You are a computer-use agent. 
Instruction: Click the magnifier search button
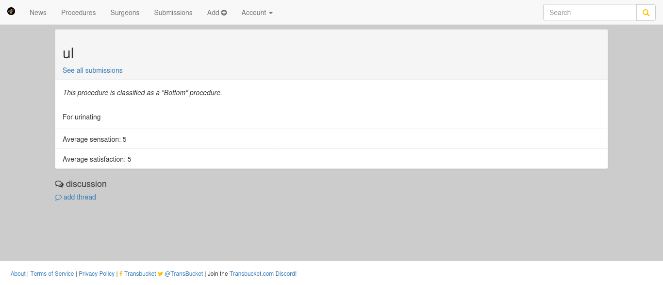(646, 13)
